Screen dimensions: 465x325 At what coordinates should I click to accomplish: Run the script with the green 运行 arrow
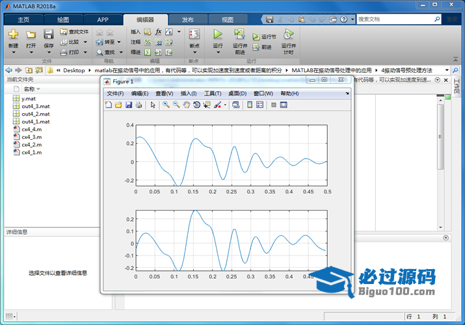point(218,34)
